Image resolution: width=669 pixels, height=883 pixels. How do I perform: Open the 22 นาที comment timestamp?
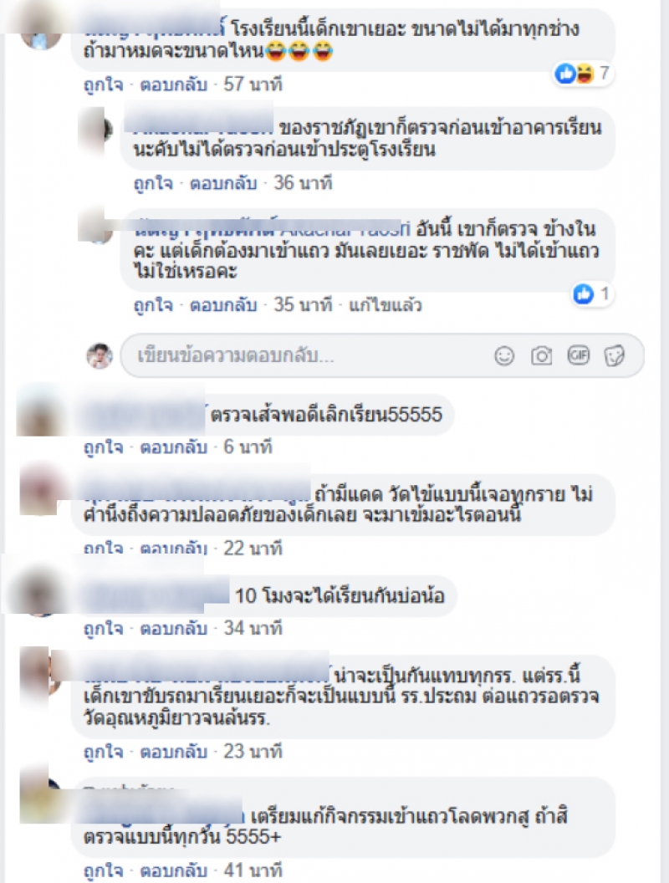click(253, 548)
